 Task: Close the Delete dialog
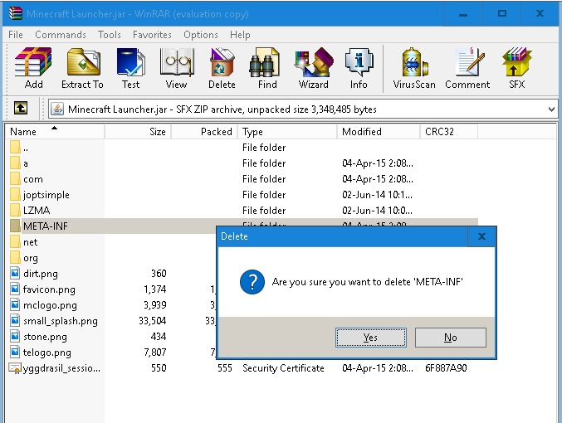click(x=481, y=236)
